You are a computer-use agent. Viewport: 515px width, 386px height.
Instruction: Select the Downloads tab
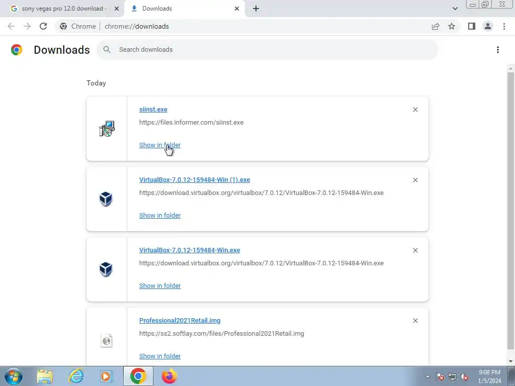[x=184, y=9]
